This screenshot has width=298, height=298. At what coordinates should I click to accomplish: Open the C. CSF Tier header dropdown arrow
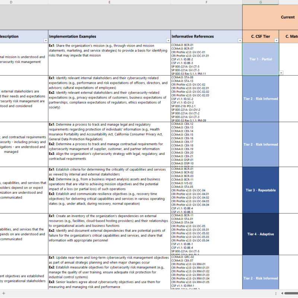277,41
